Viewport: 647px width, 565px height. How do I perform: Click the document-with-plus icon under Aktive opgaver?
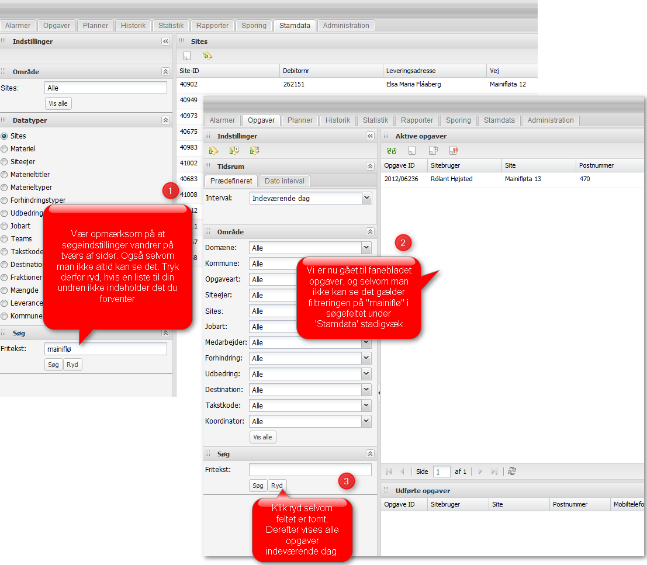pos(433,151)
